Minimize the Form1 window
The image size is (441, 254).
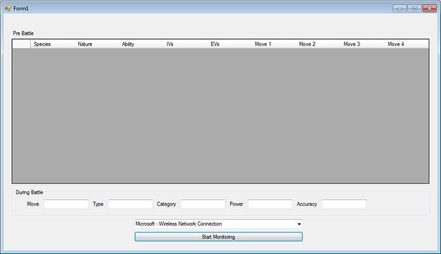pos(400,9)
